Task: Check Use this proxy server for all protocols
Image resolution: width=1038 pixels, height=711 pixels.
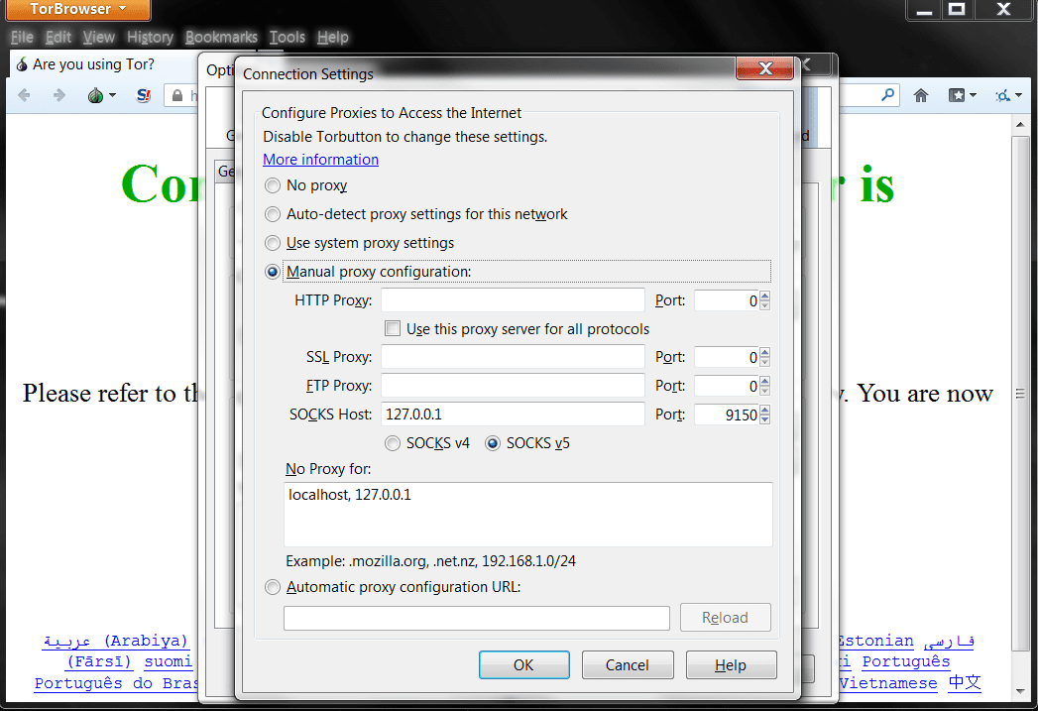Action: pyautogui.click(x=393, y=328)
